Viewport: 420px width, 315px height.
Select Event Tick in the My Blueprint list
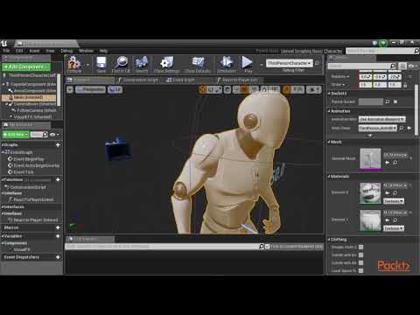pos(24,172)
